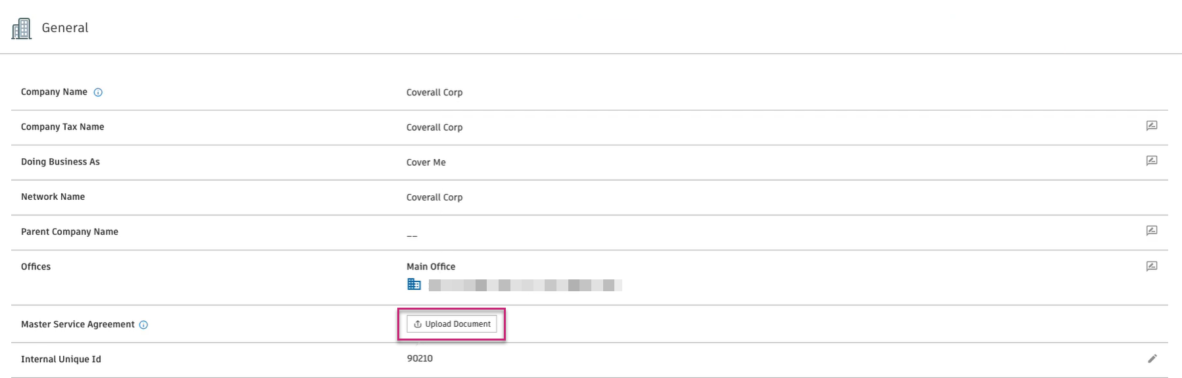Image resolution: width=1182 pixels, height=378 pixels.
Task: Click the blue Main Office building icon
Action: coord(414,284)
